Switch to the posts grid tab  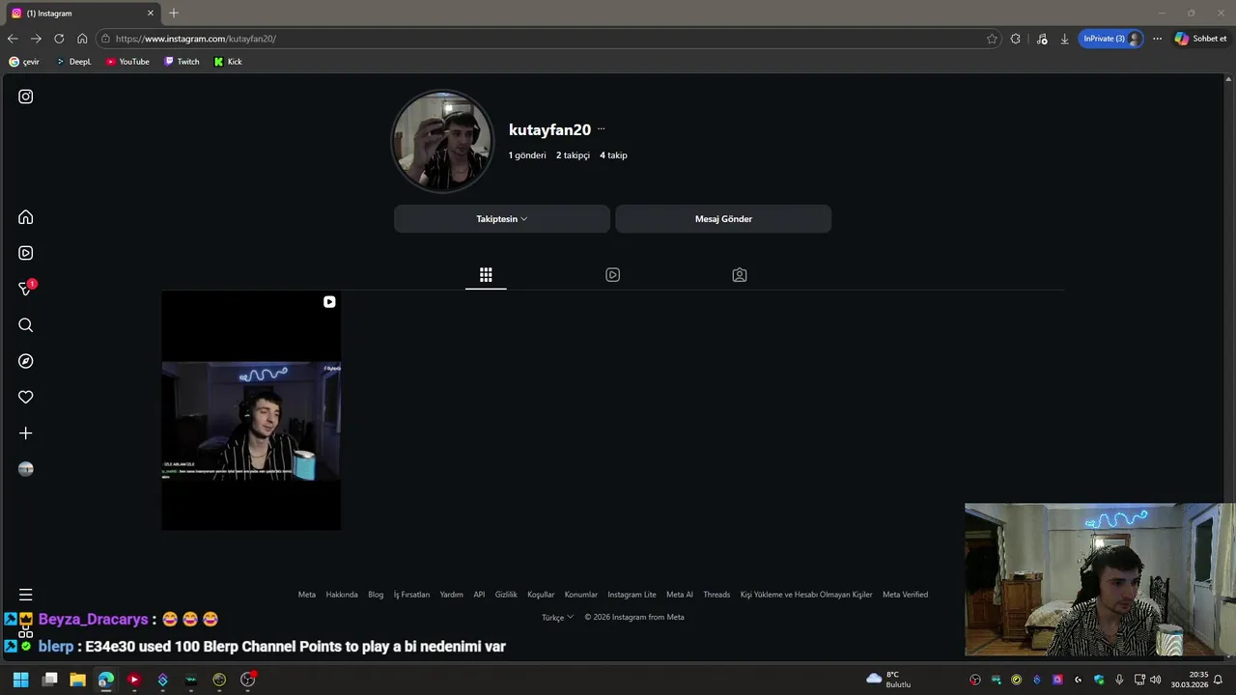[486, 275]
